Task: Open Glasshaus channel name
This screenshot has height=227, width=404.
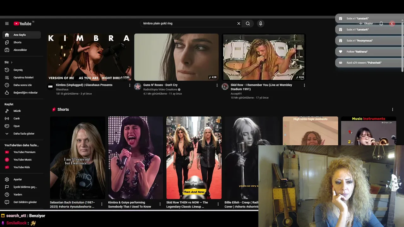Action: pos(62,90)
